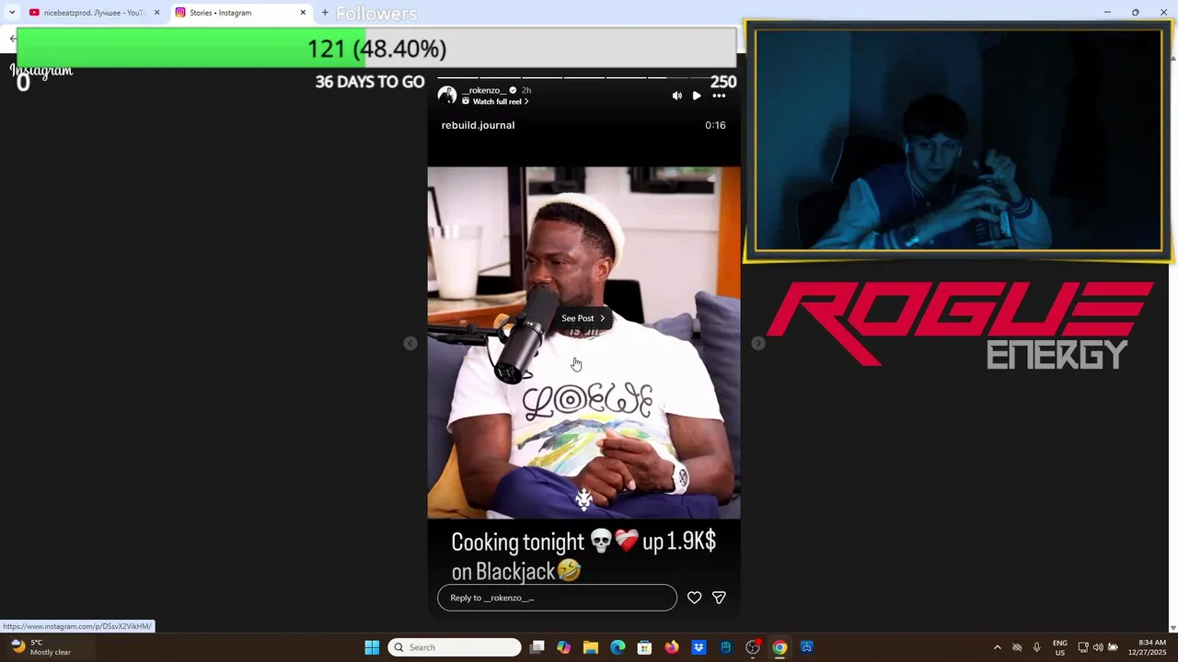Open Firefox from the taskbar

[x=672, y=647]
